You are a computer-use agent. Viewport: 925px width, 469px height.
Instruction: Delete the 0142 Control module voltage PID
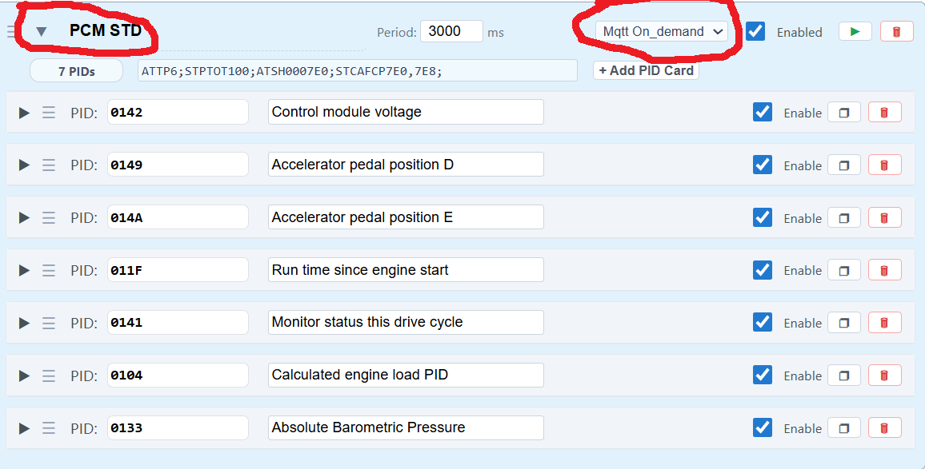pos(884,113)
